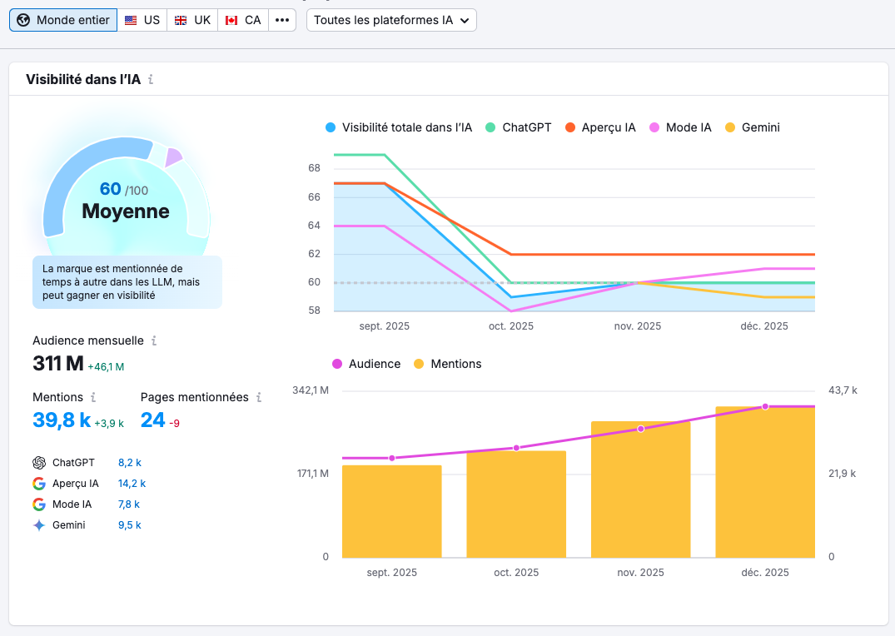Switch to the CA location tab
895x636 pixels.
pyautogui.click(x=242, y=20)
